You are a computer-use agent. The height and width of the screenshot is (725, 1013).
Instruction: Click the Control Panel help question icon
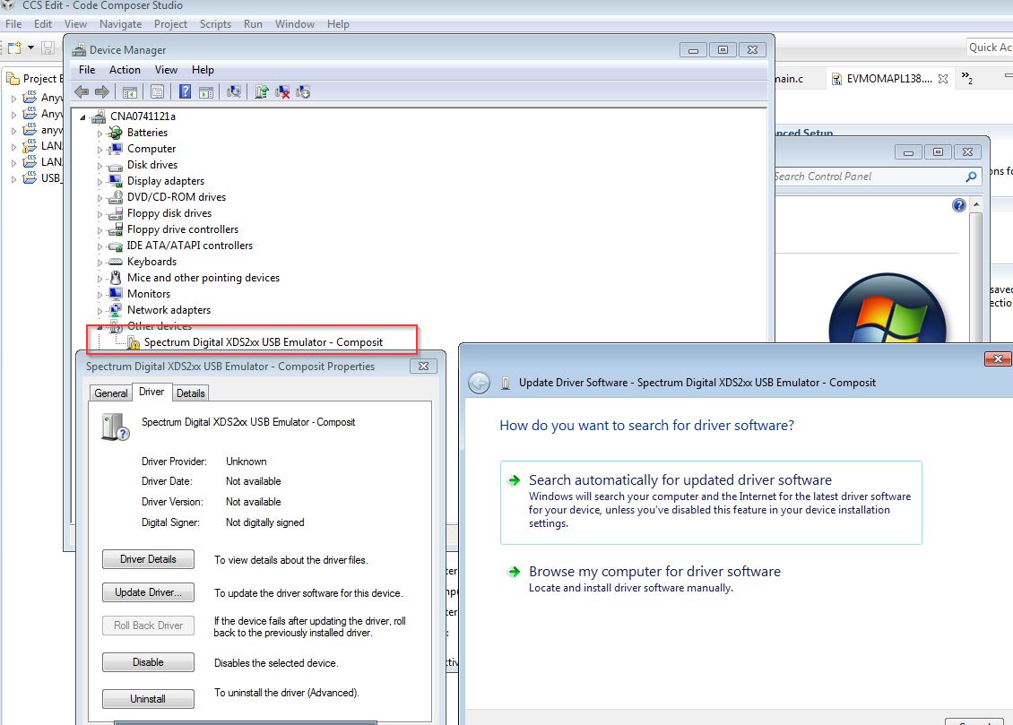958,205
